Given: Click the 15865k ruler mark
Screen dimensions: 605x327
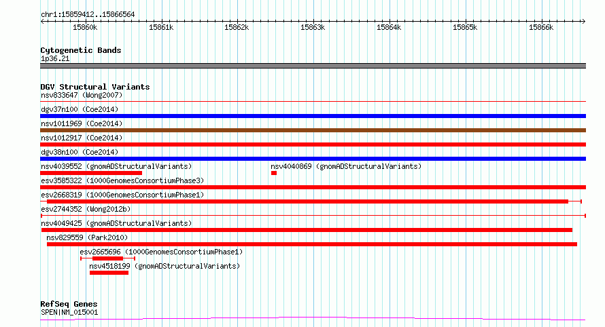Looking at the screenshot, I should [465, 27].
